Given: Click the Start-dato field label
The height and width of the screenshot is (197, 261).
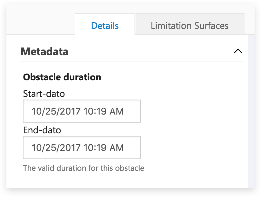Looking at the screenshot, I should [x=44, y=94].
